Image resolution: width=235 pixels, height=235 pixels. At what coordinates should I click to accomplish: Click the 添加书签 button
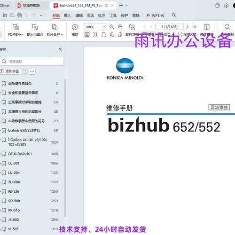tap(10, 71)
